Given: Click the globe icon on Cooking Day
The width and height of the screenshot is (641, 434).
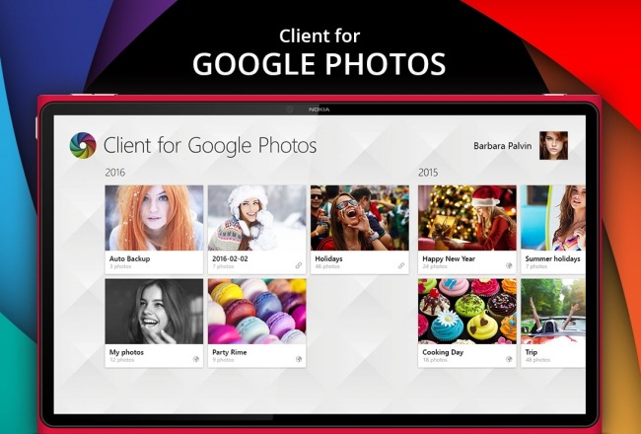Looking at the screenshot, I should click(x=509, y=359).
